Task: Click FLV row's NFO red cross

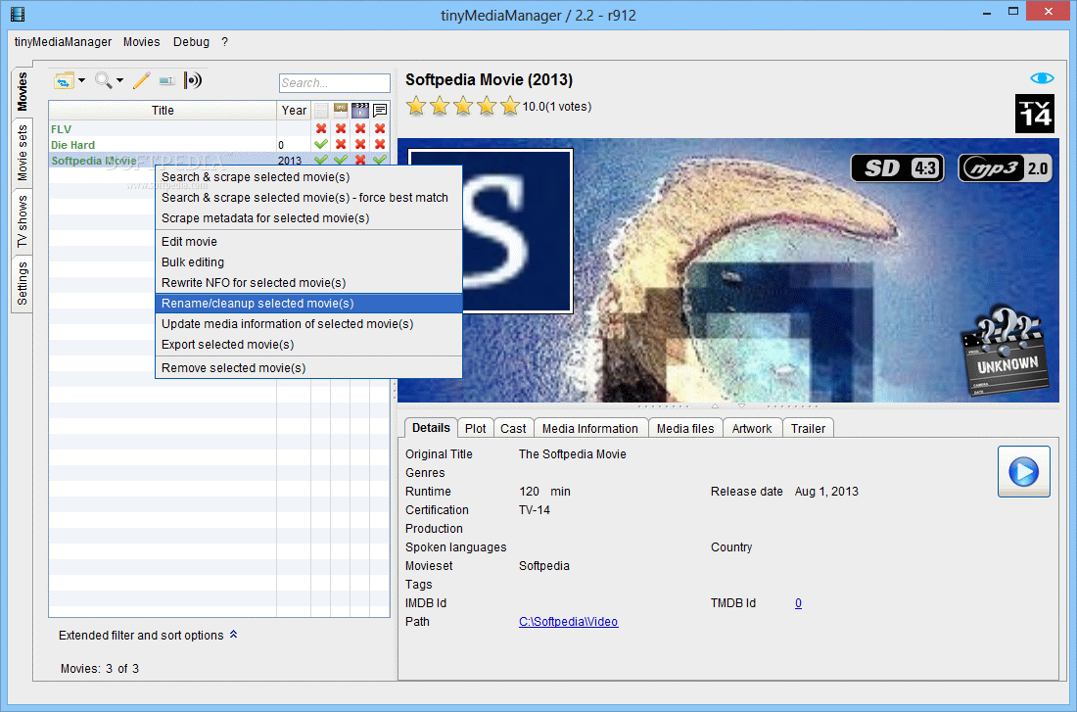Action: [321, 128]
